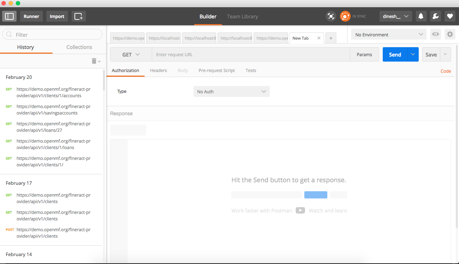Expand the Save button arrow
This screenshot has height=264, width=459.
[x=445, y=54]
